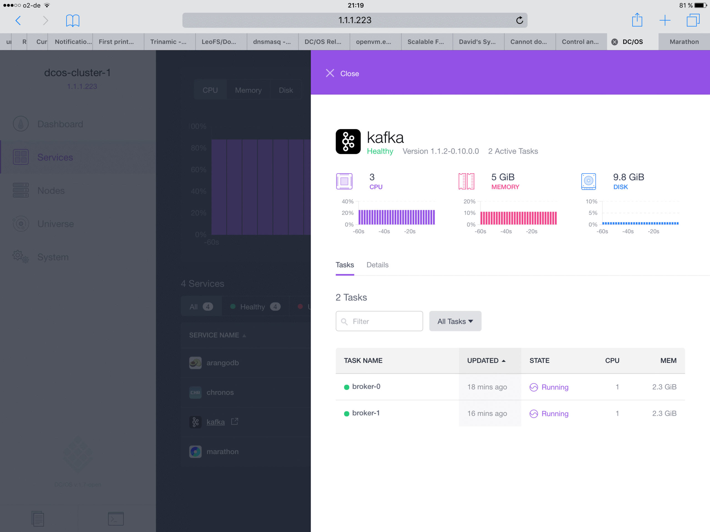Click Running state icon for broker-1
Screen dimensions: 710x532
[x=533, y=414]
